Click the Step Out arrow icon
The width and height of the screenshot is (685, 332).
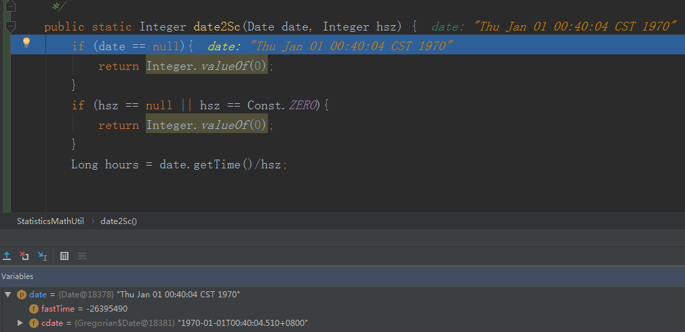coord(7,256)
